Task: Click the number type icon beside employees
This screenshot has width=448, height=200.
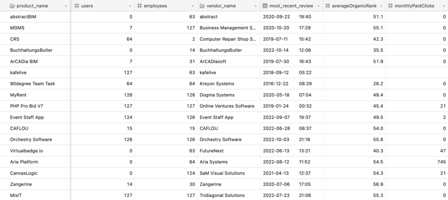Action: coord(140,6)
